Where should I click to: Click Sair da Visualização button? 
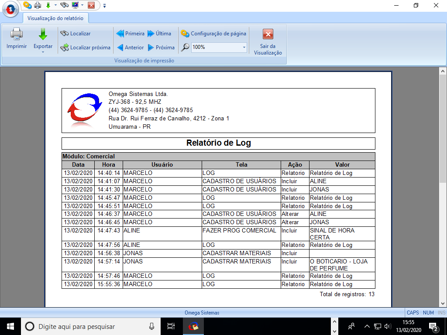pos(268,41)
